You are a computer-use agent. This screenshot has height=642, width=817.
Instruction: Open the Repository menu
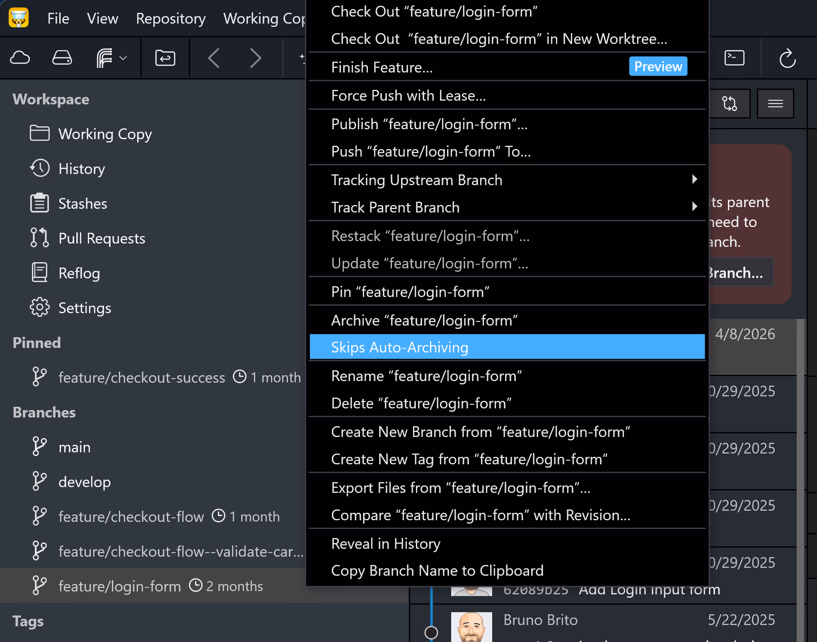(x=171, y=18)
